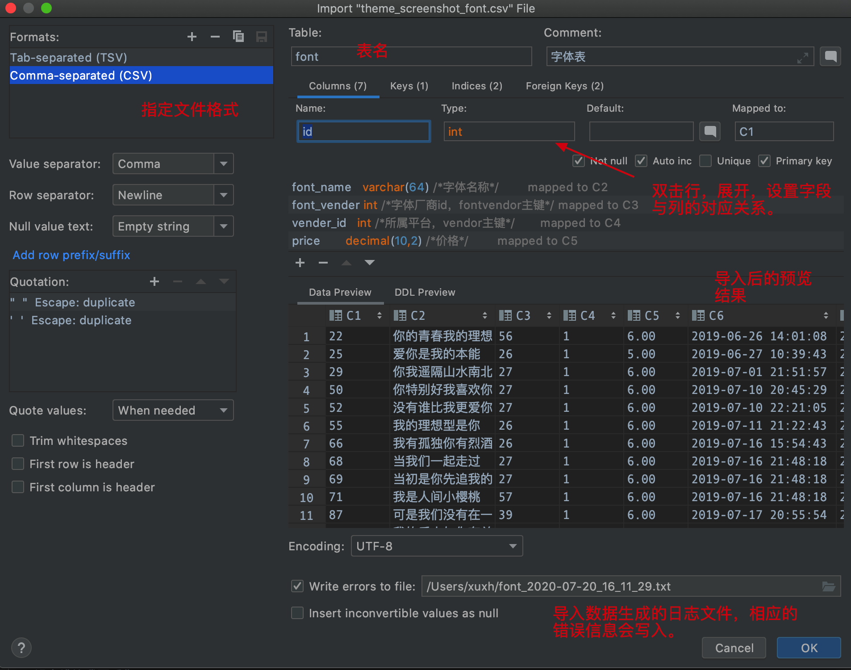This screenshot has height=670, width=851.
Task: Switch to the Columns (7) tab
Action: click(x=338, y=86)
